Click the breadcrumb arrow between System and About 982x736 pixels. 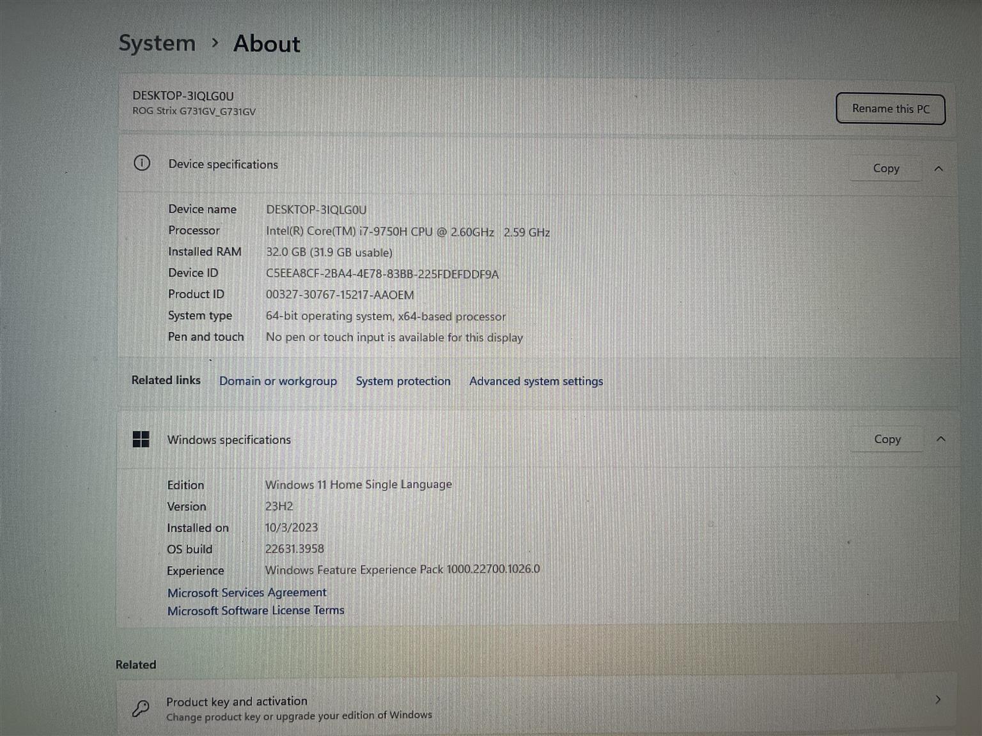(215, 43)
